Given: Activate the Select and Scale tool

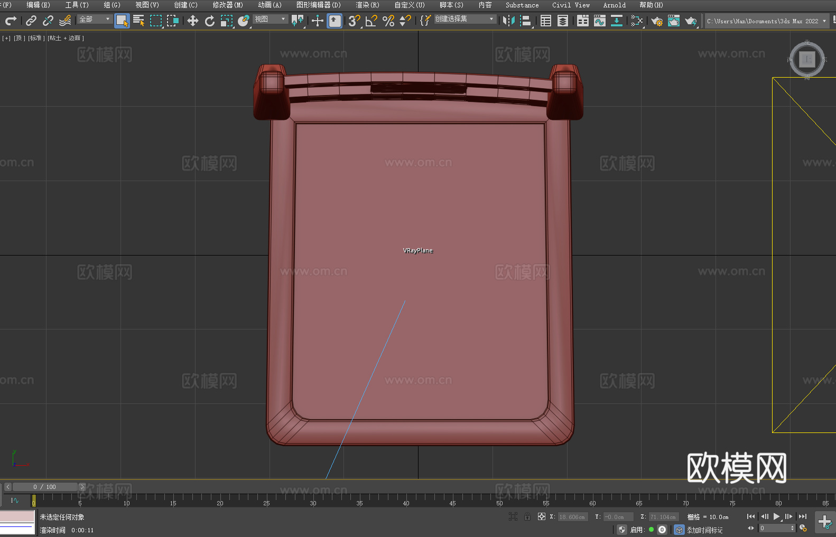Looking at the screenshot, I should [227, 21].
